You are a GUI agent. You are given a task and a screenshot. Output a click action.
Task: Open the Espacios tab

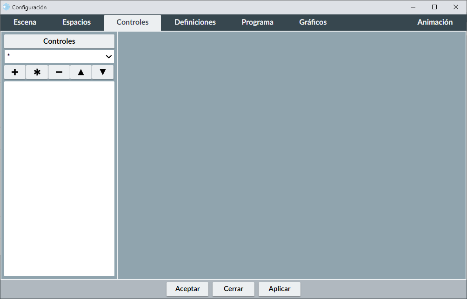[77, 22]
